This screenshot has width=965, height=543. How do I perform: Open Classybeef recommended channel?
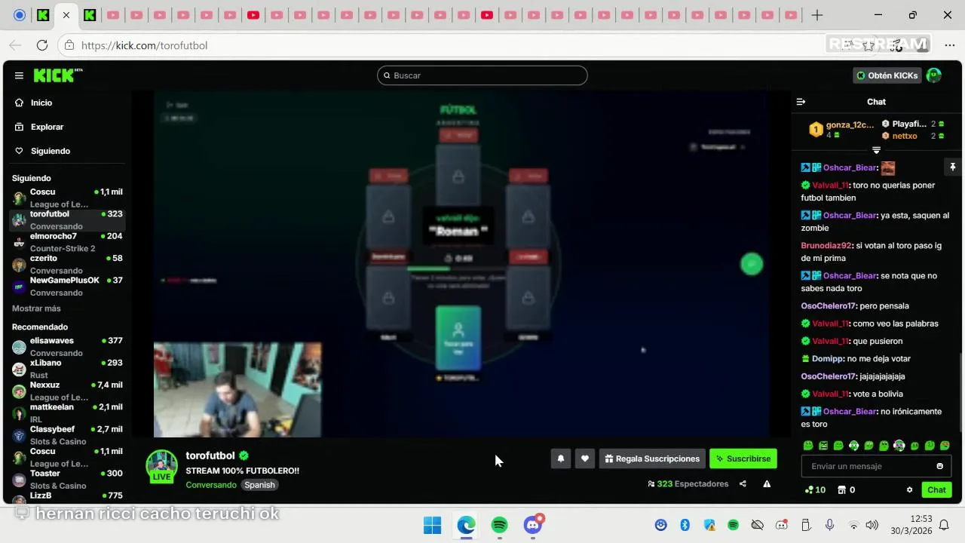(x=67, y=434)
